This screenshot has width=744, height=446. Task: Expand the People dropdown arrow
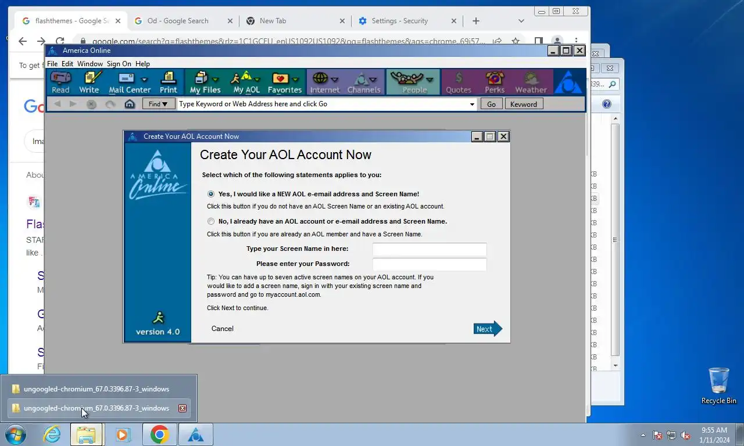pos(429,80)
